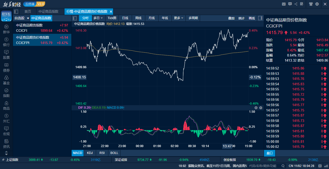Toggle the right quote panel next to 画线
329x169 pixels.
pos(260,18)
